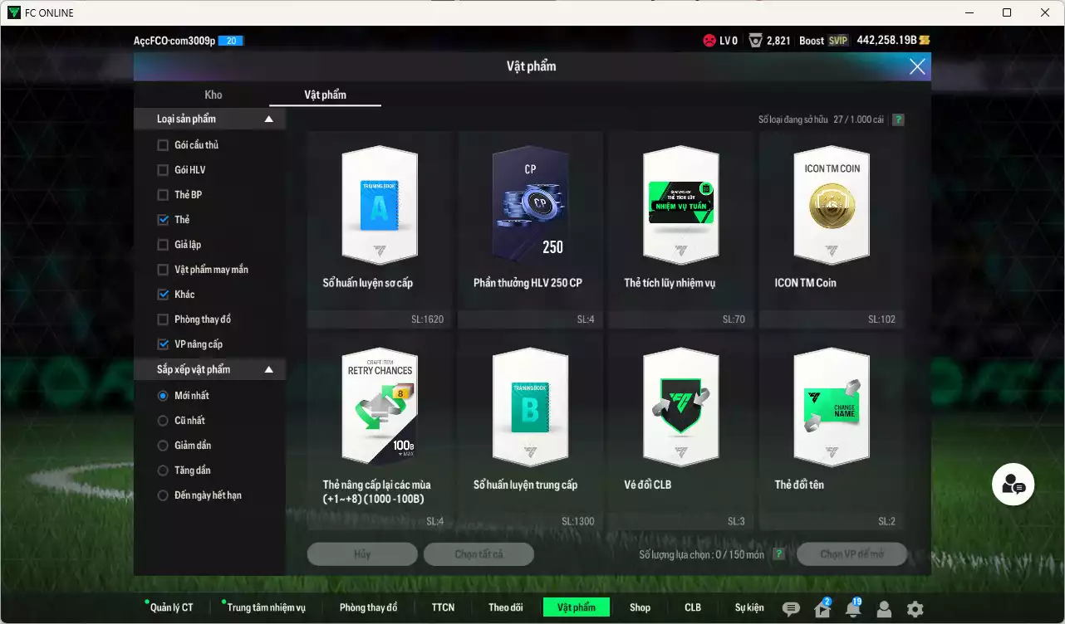Switch to the Kho tab
The width and height of the screenshot is (1065, 624).
pyautogui.click(x=213, y=95)
